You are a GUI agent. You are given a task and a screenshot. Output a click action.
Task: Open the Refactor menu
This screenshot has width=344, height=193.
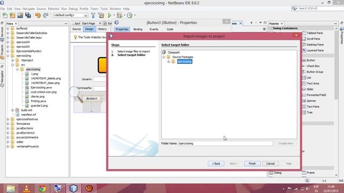coord(54,9)
